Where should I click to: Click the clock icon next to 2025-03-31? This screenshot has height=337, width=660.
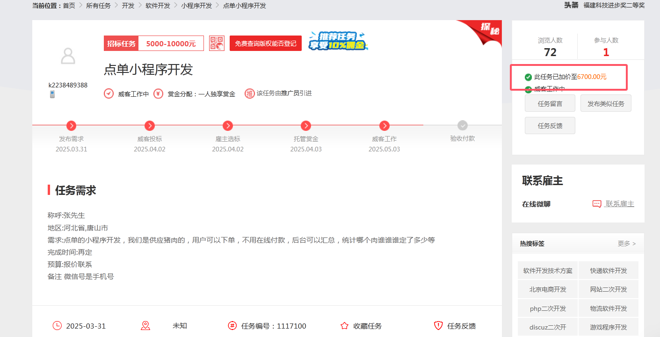[x=57, y=326]
